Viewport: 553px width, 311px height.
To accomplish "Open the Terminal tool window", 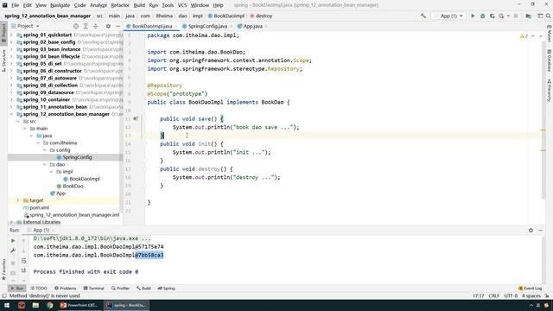I will click(94, 289).
